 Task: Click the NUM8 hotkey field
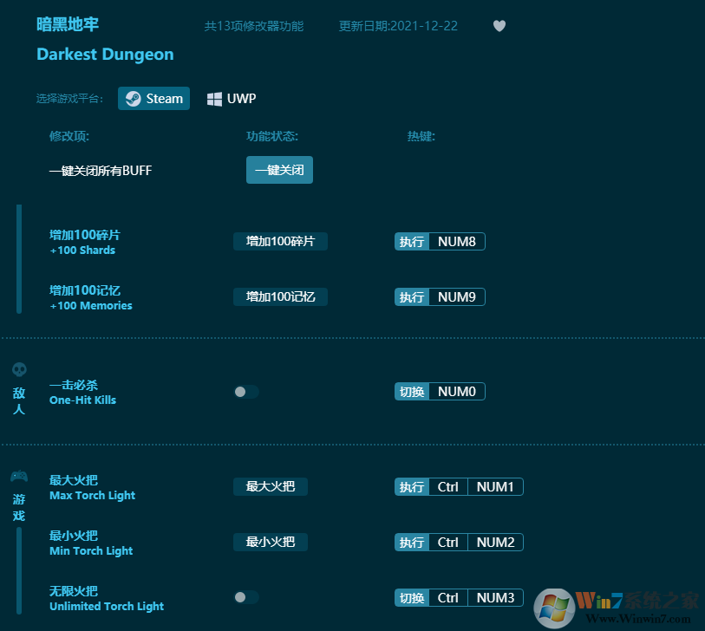[457, 241]
